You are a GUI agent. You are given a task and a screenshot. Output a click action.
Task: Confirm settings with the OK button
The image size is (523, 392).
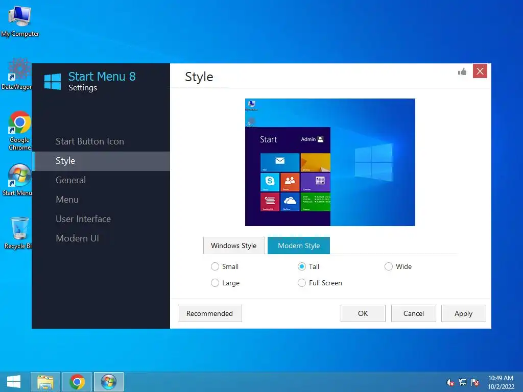coord(363,313)
